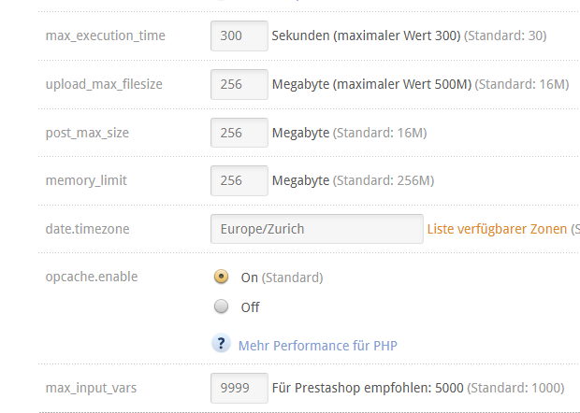This screenshot has height=413, width=580.
Task: Focus the max_execution_time field showing 300
Action: click(239, 36)
